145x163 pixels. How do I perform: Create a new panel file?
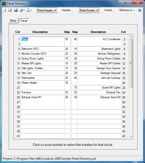[x=5, y=10]
